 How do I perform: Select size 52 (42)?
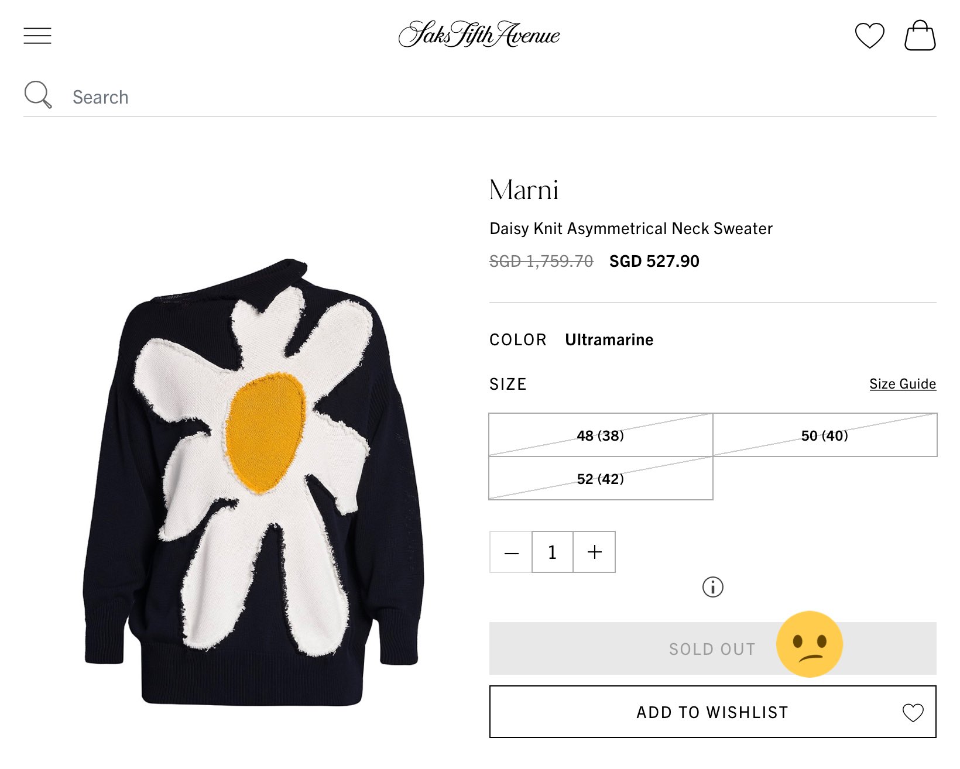point(601,479)
